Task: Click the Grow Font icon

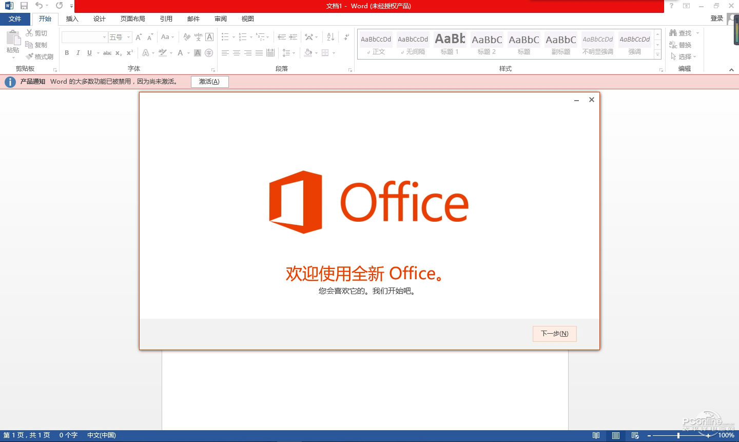Action: point(139,37)
